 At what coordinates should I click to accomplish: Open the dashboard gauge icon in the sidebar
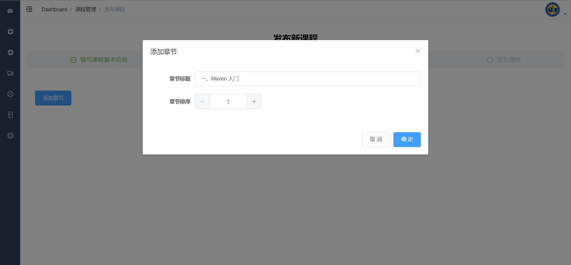pos(10,11)
